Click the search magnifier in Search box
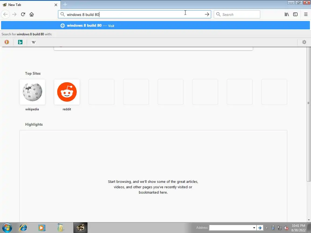 218,14
